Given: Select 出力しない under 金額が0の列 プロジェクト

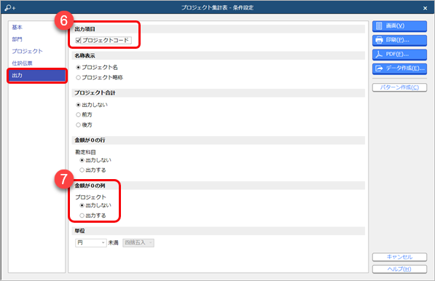Looking at the screenshot, I should [82, 205].
